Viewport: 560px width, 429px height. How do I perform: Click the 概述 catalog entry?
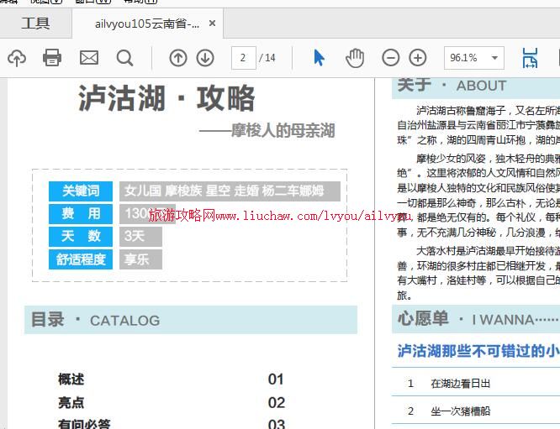point(71,379)
